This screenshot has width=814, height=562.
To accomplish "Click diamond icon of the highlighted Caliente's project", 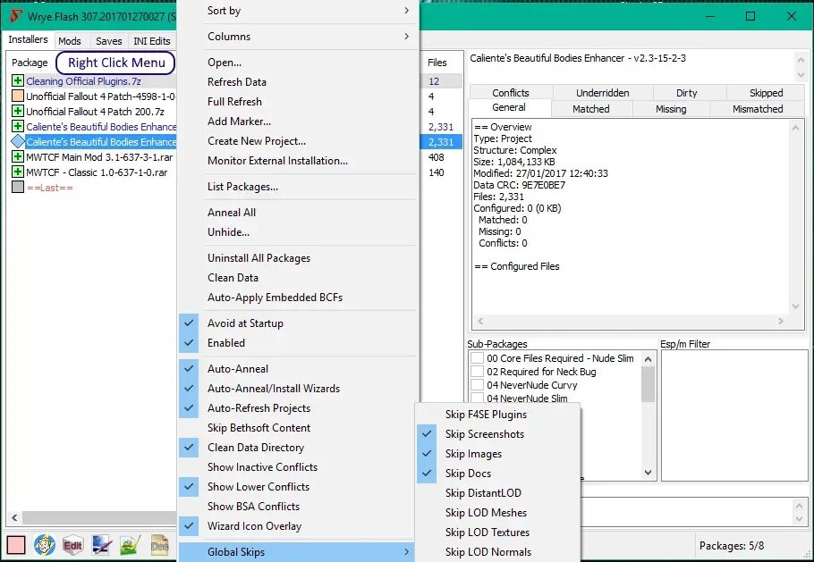I will 18,141.
